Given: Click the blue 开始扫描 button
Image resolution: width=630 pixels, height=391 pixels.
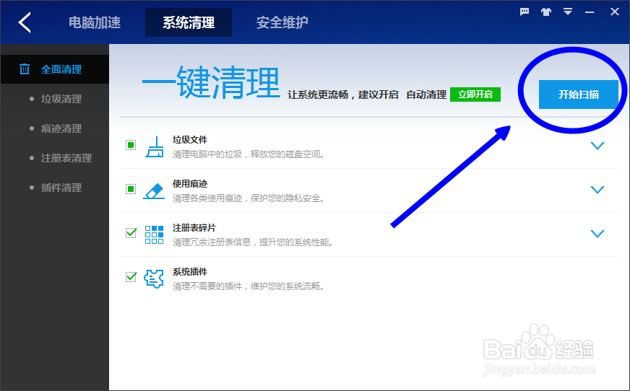Looking at the screenshot, I should 578,95.
